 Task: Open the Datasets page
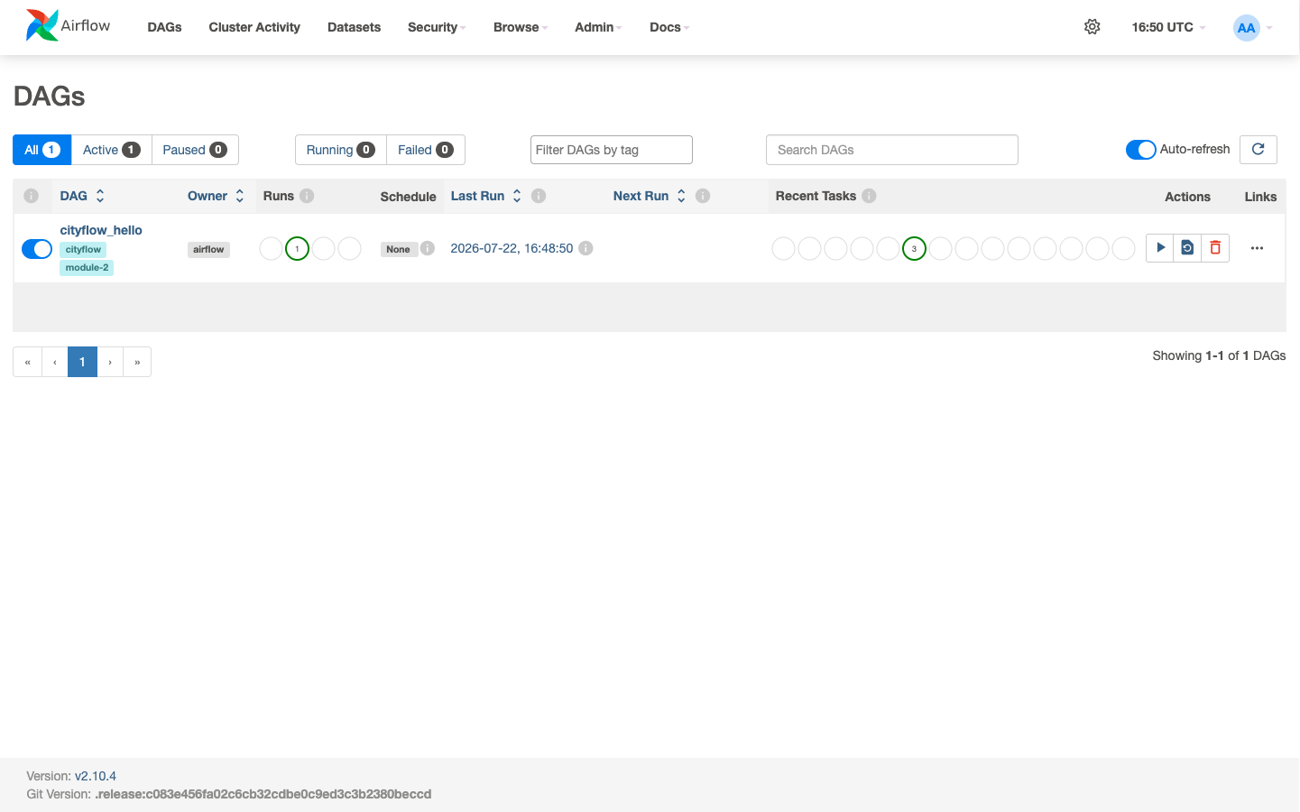coord(354,27)
